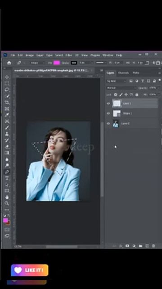162x289 pixels.
Task: Toggle lock all padlock icon
Action: click(x=137, y=94)
